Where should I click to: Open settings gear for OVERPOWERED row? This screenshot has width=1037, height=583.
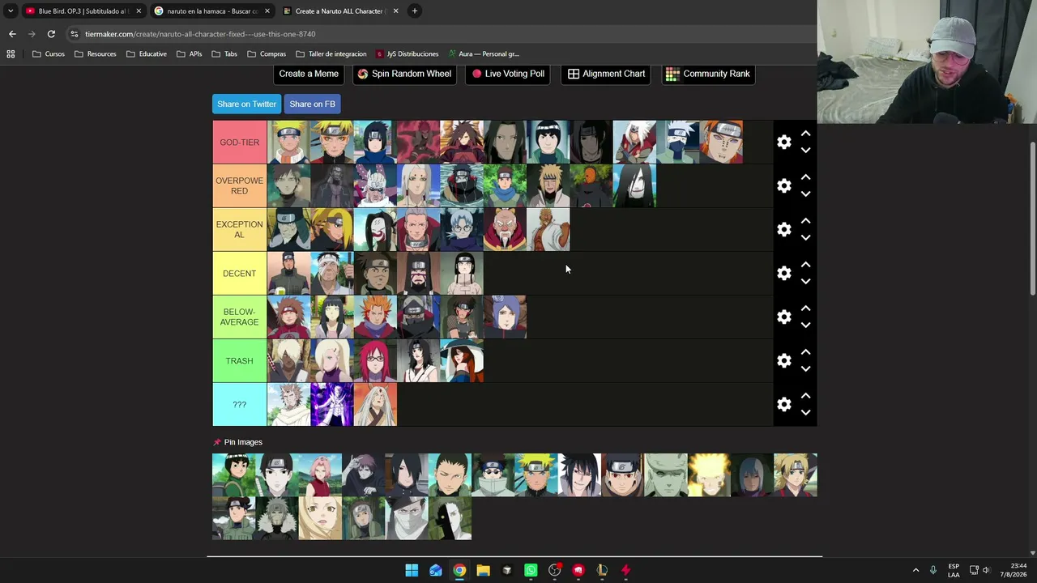[783, 186]
